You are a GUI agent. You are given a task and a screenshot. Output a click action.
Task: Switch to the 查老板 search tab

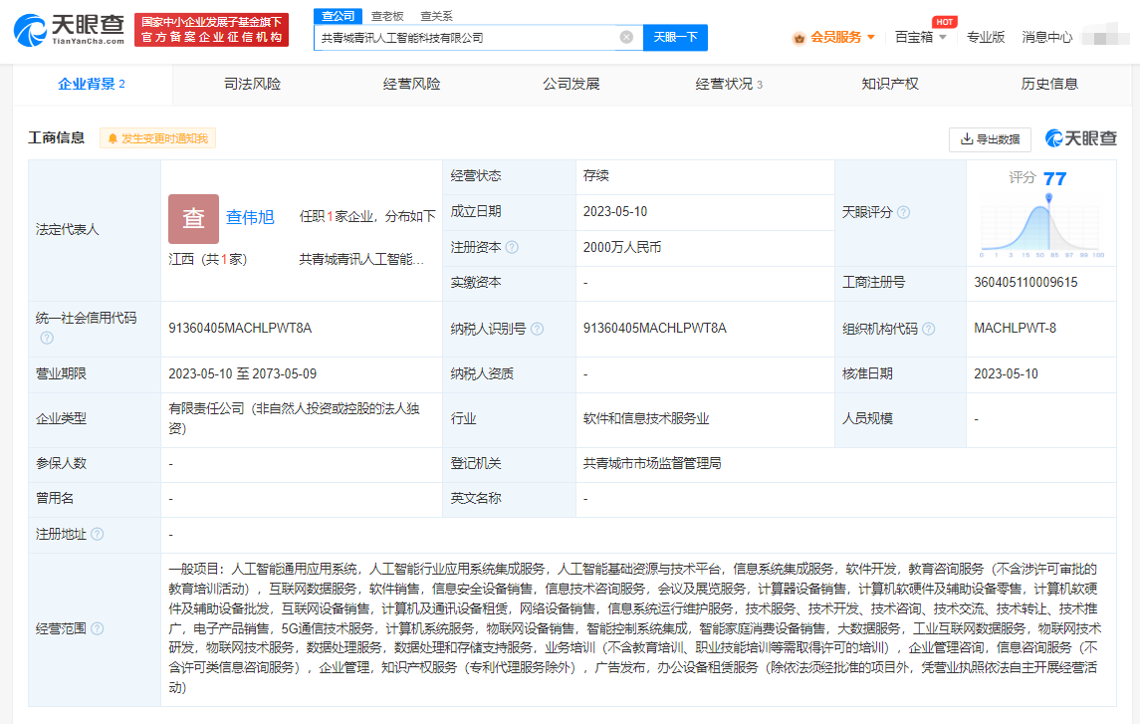click(x=386, y=16)
